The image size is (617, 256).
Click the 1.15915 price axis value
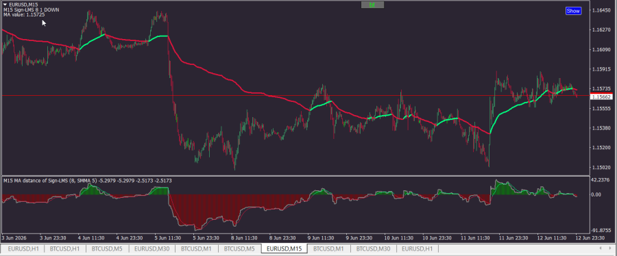pos(601,70)
